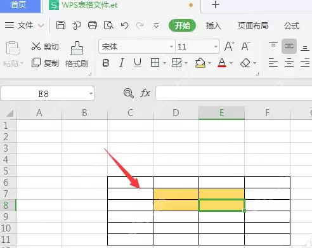Toggle italic formatting
Screen dimensions: 312x248
(x=122, y=63)
